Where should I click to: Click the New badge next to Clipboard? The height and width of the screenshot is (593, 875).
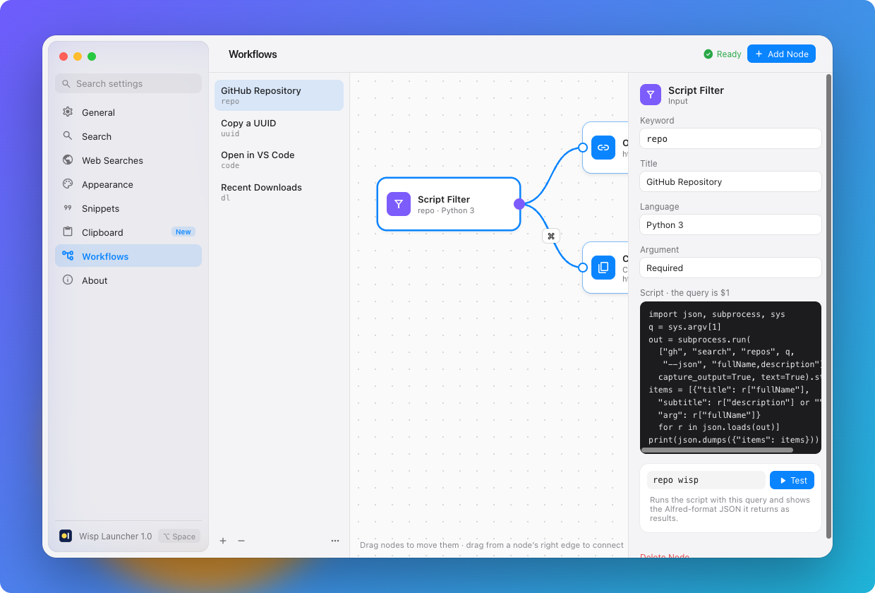[x=183, y=232]
